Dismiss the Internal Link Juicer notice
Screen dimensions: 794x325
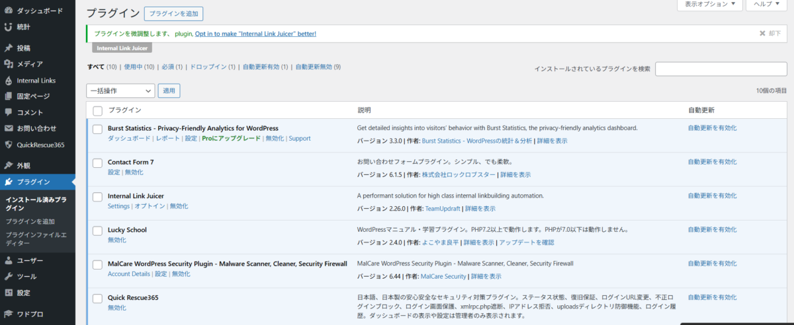(770, 33)
